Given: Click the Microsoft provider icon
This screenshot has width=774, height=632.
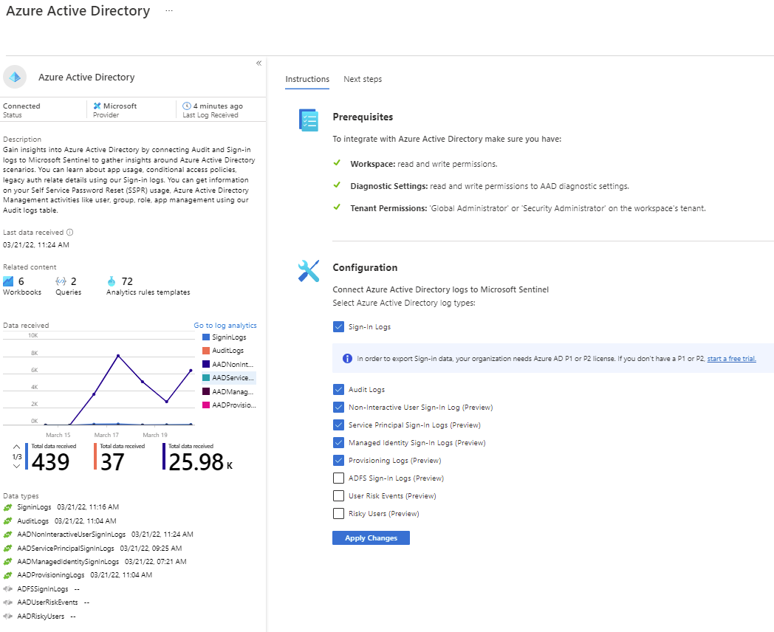Looking at the screenshot, I should 97,106.
